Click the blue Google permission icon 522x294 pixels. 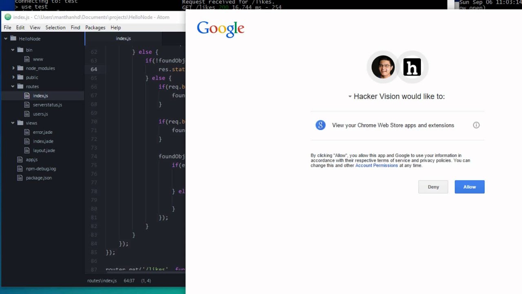[321, 125]
